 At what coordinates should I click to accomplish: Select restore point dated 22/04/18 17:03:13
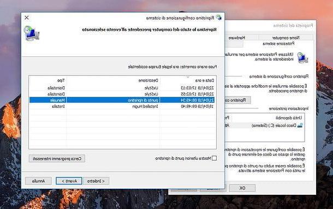coord(122,88)
